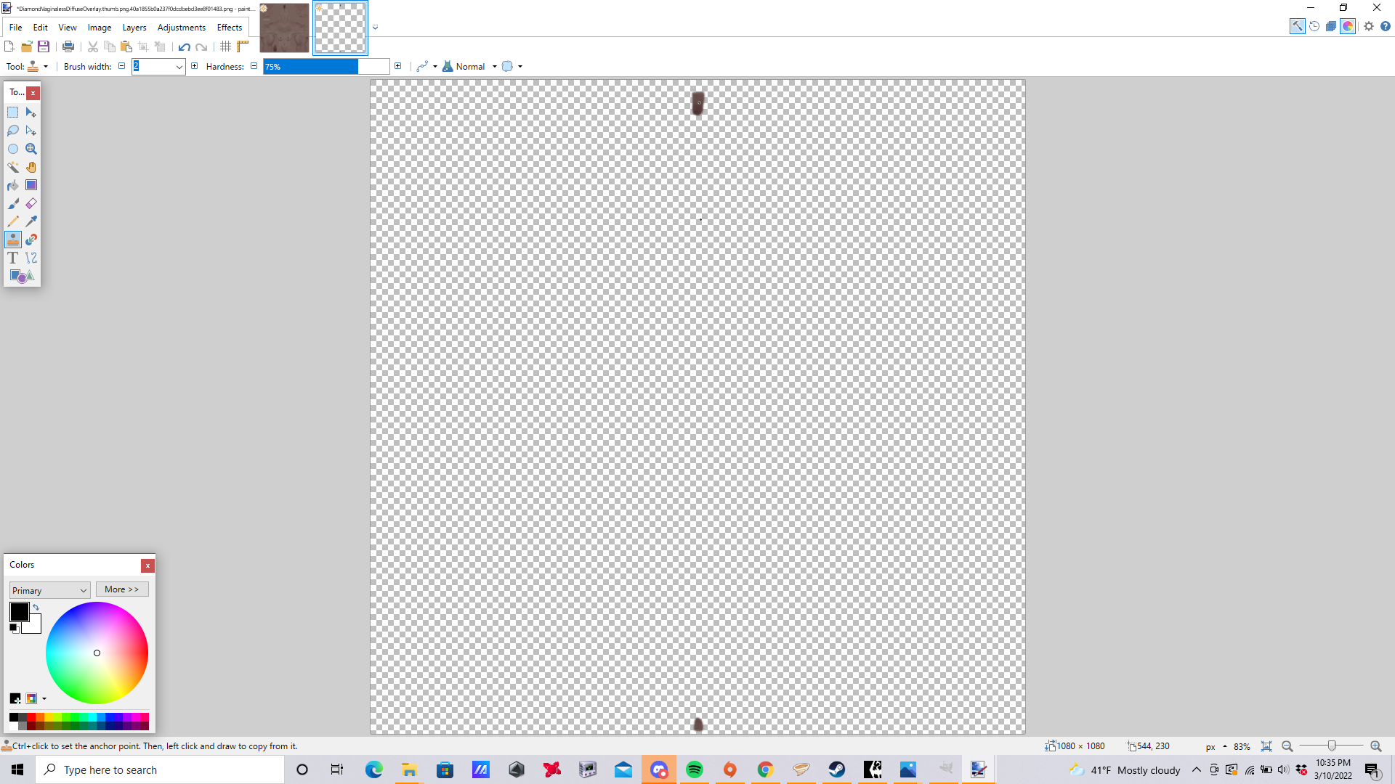Open the Image menu

(100, 27)
